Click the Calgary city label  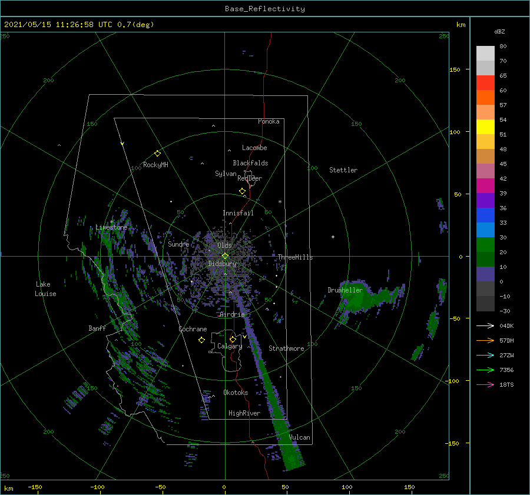(x=230, y=346)
